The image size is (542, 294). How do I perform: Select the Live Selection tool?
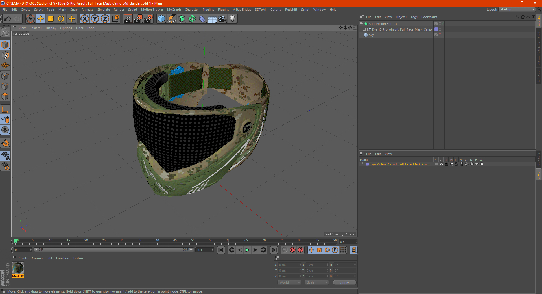click(x=30, y=19)
